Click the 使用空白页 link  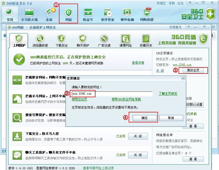tap(80, 99)
